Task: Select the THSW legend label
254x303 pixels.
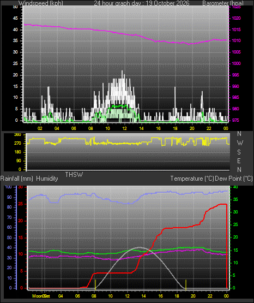Action: (74, 175)
